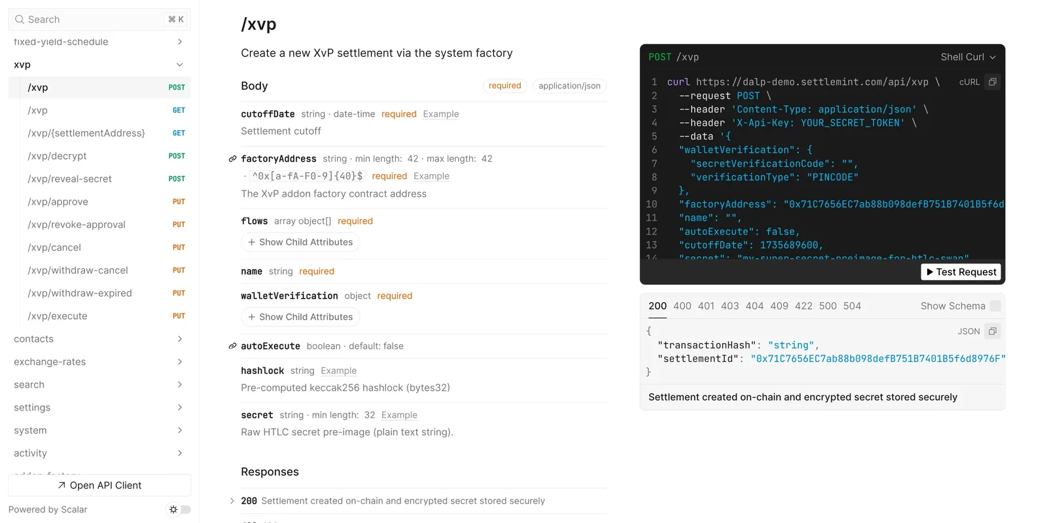This screenshot has width=1047, height=523.
Task: Click the plus icon under walletVerification
Action: pyautogui.click(x=251, y=317)
